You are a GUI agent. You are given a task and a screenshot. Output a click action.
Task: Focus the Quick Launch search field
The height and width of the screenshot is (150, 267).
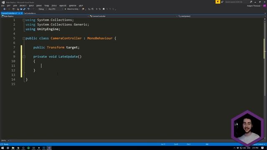[x=237, y=2]
